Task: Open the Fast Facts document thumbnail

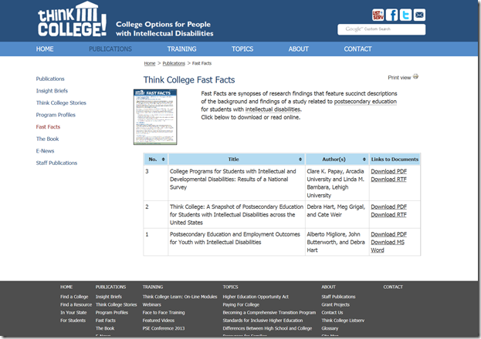Action: pyautogui.click(x=155, y=116)
